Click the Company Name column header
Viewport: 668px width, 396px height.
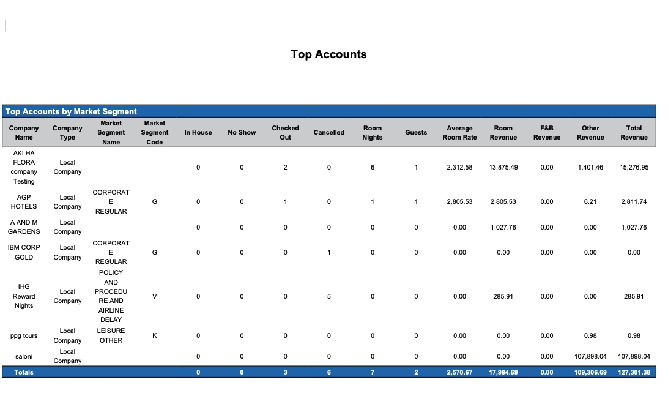coord(24,133)
